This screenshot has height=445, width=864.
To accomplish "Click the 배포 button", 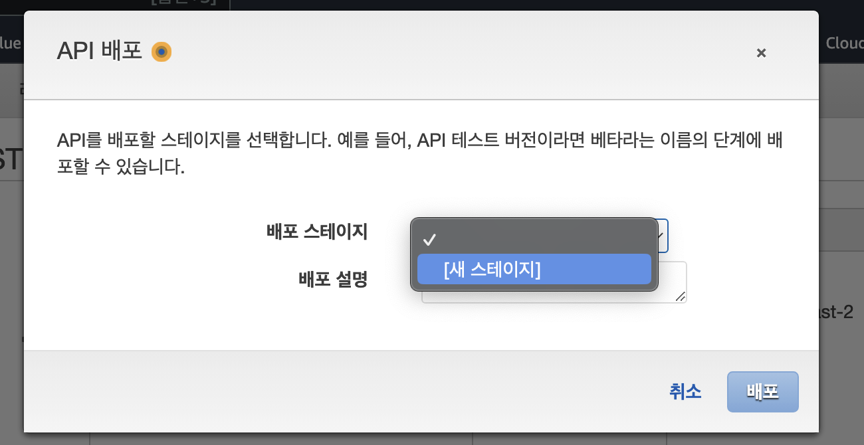I will tap(763, 392).
